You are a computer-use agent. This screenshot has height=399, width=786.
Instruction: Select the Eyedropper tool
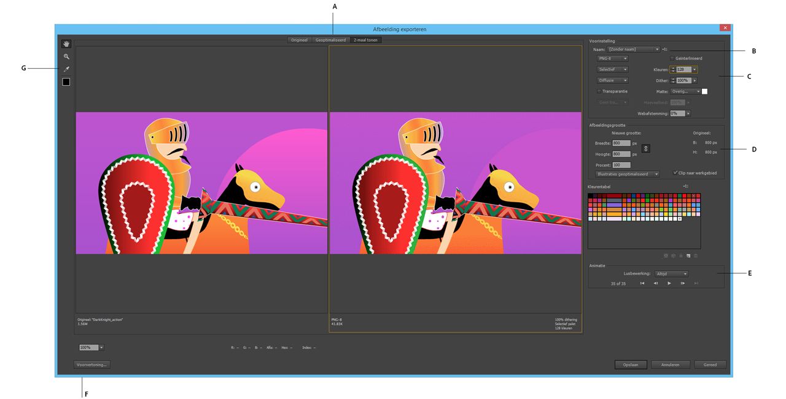(66, 69)
